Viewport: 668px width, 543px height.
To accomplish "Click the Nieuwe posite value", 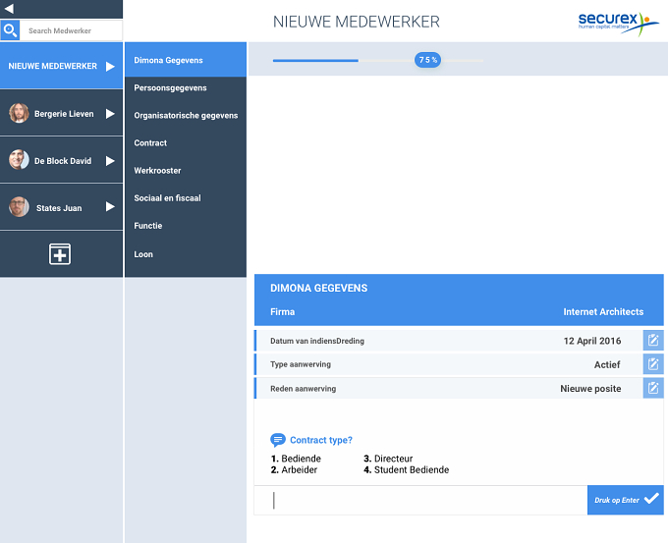I will coord(590,389).
